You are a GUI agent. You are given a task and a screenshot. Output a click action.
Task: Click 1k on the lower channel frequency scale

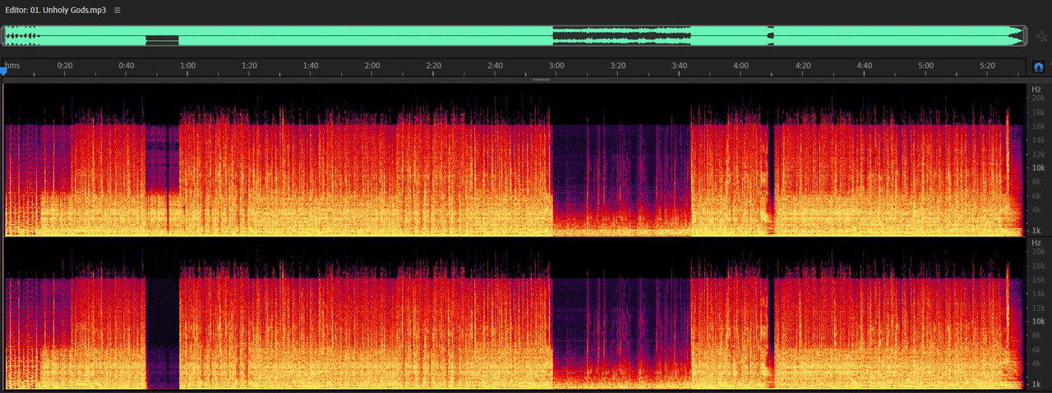1038,384
